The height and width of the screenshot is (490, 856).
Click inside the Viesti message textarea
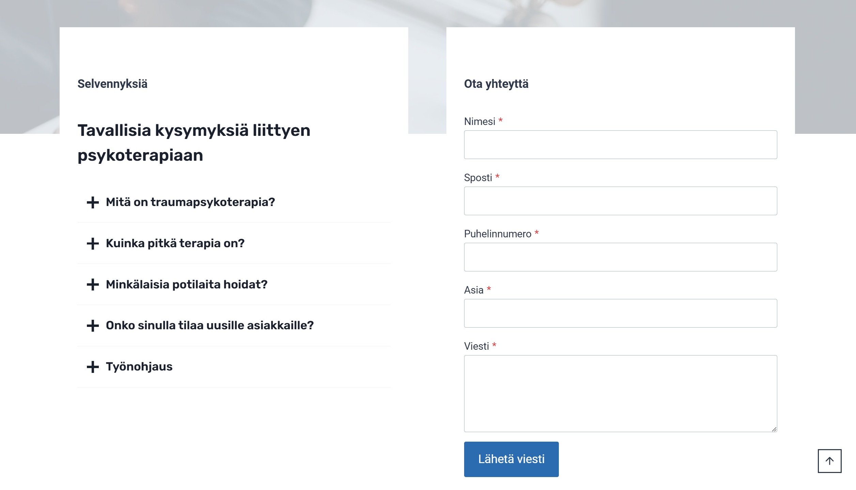point(620,393)
